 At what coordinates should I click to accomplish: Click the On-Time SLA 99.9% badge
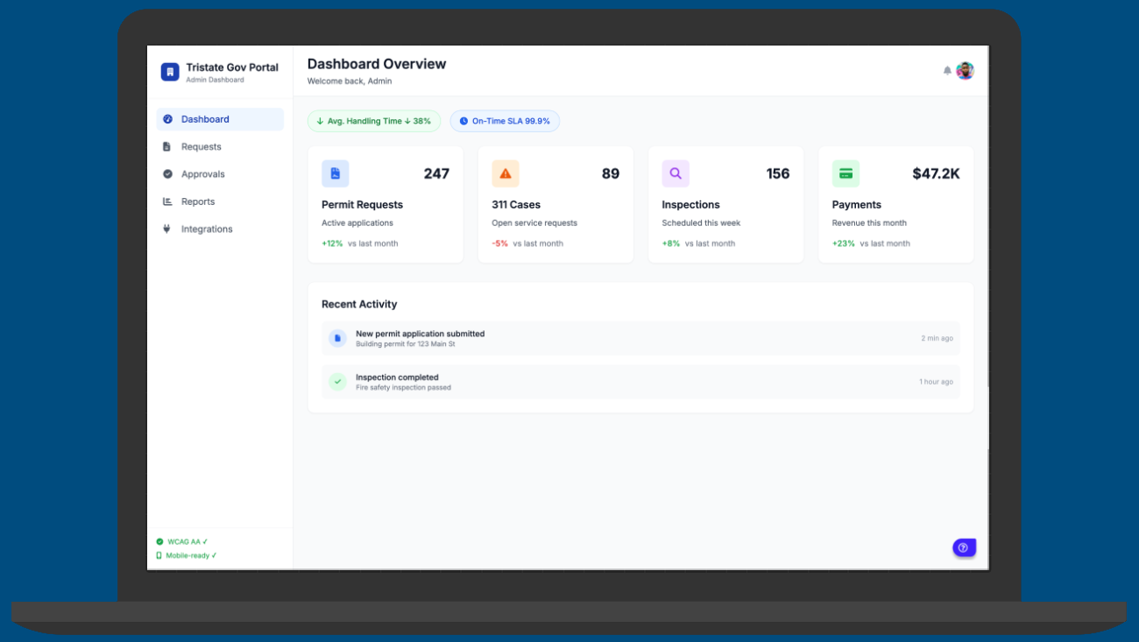click(505, 121)
